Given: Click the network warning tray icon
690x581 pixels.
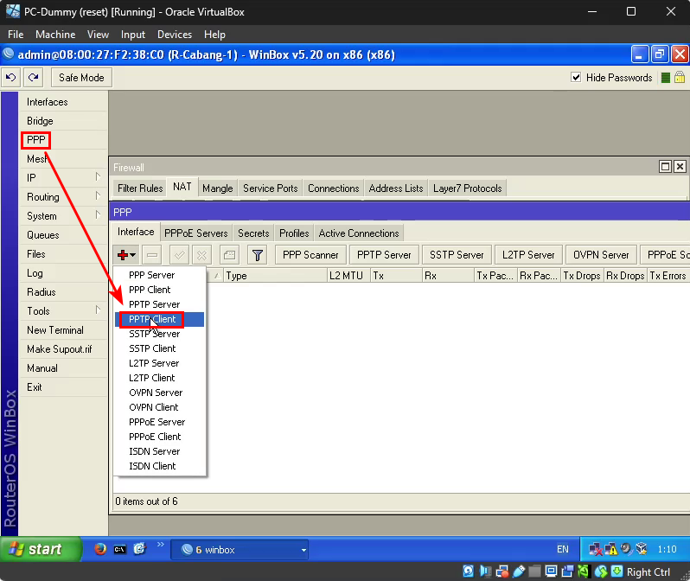Looking at the screenshot, I should tap(610, 549).
